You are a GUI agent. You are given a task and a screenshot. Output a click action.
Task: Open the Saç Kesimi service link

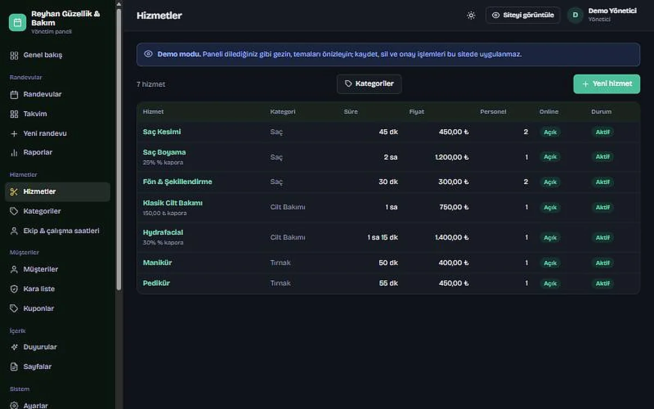(162, 132)
